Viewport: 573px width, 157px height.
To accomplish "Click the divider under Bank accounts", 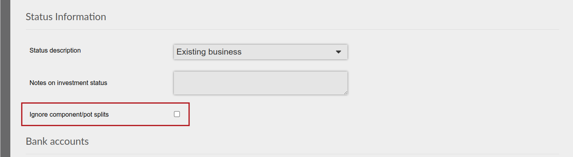I will (292, 154).
